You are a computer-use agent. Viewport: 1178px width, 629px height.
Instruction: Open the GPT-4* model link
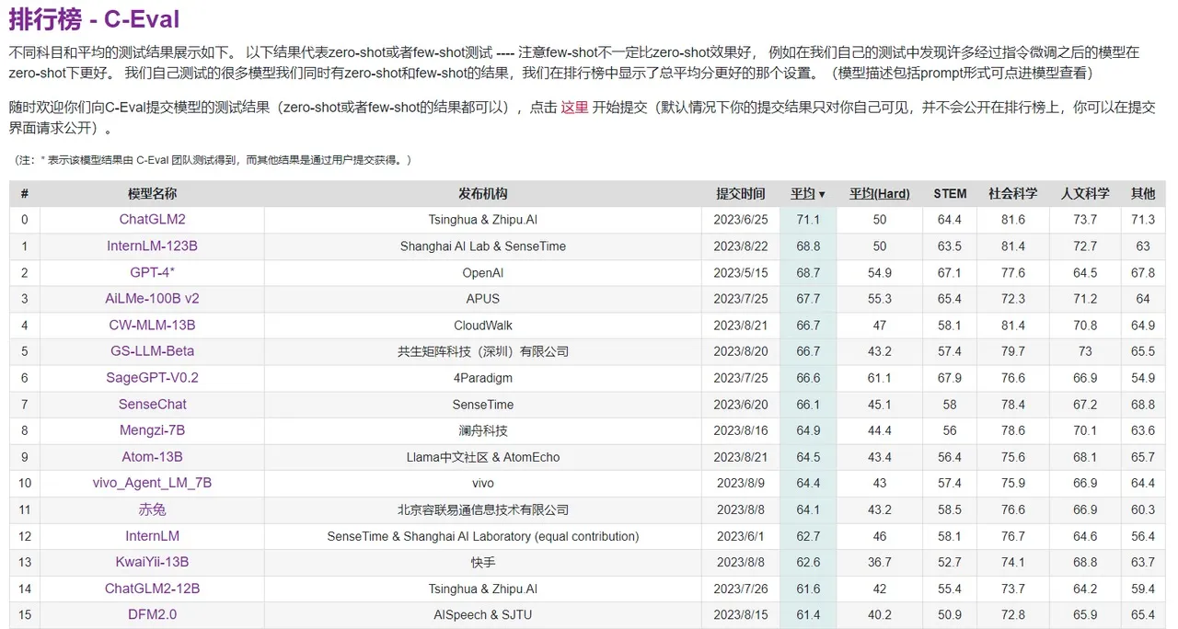152,272
